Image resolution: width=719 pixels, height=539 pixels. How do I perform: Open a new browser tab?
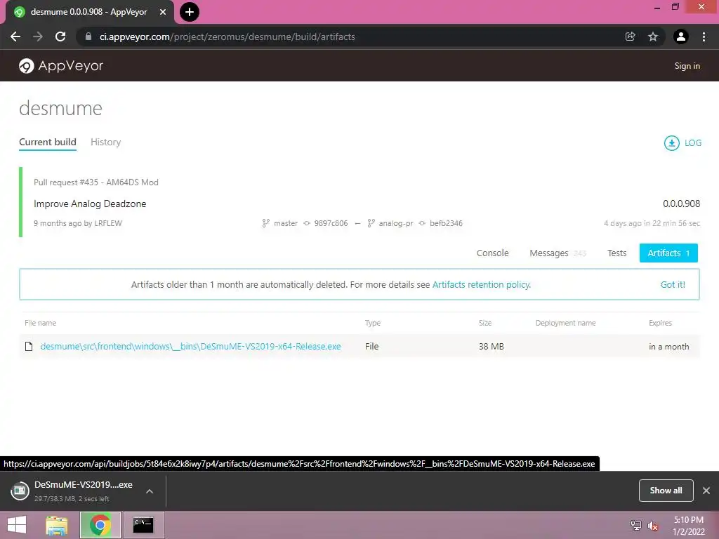[x=190, y=12]
